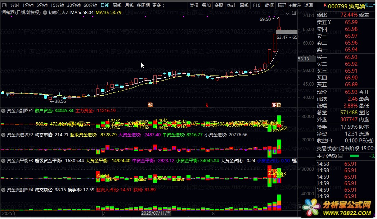Toggle the right panel icon above chart

point(294,13)
